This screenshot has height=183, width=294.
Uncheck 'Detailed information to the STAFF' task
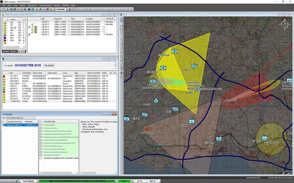tap(41, 134)
